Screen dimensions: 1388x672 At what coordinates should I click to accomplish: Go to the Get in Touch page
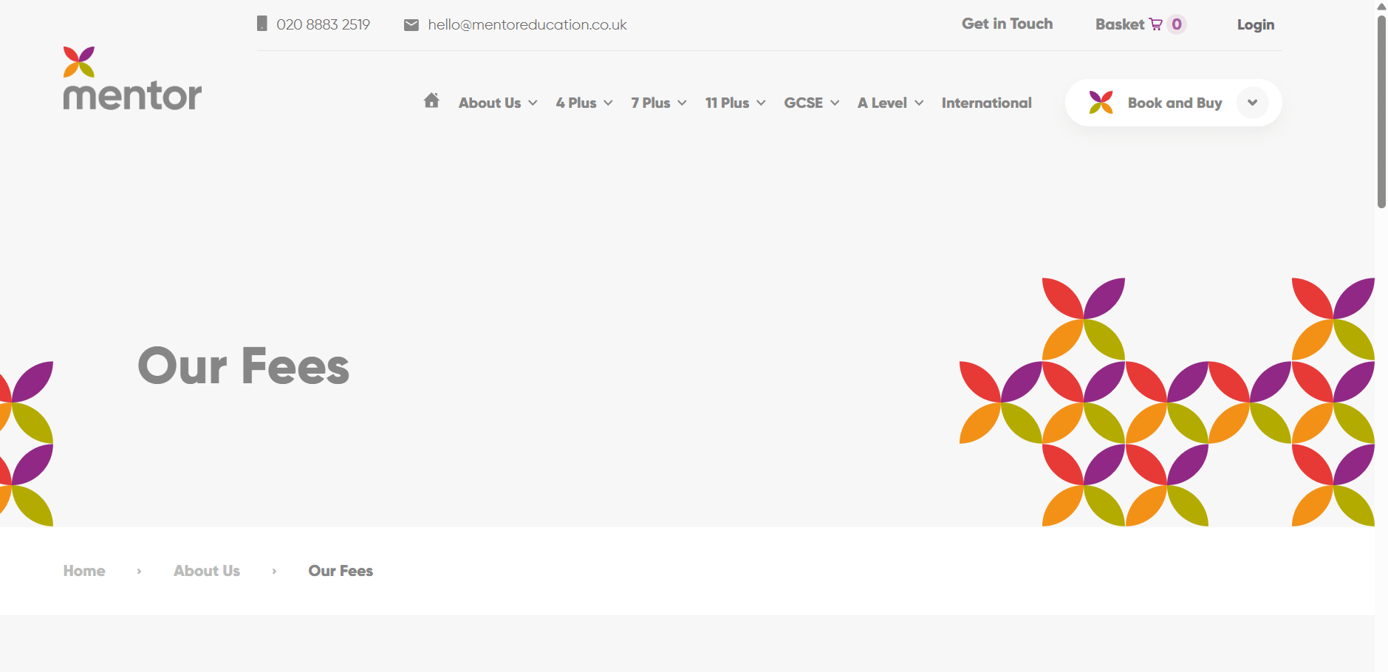pyautogui.click(x=1007, y=24)
